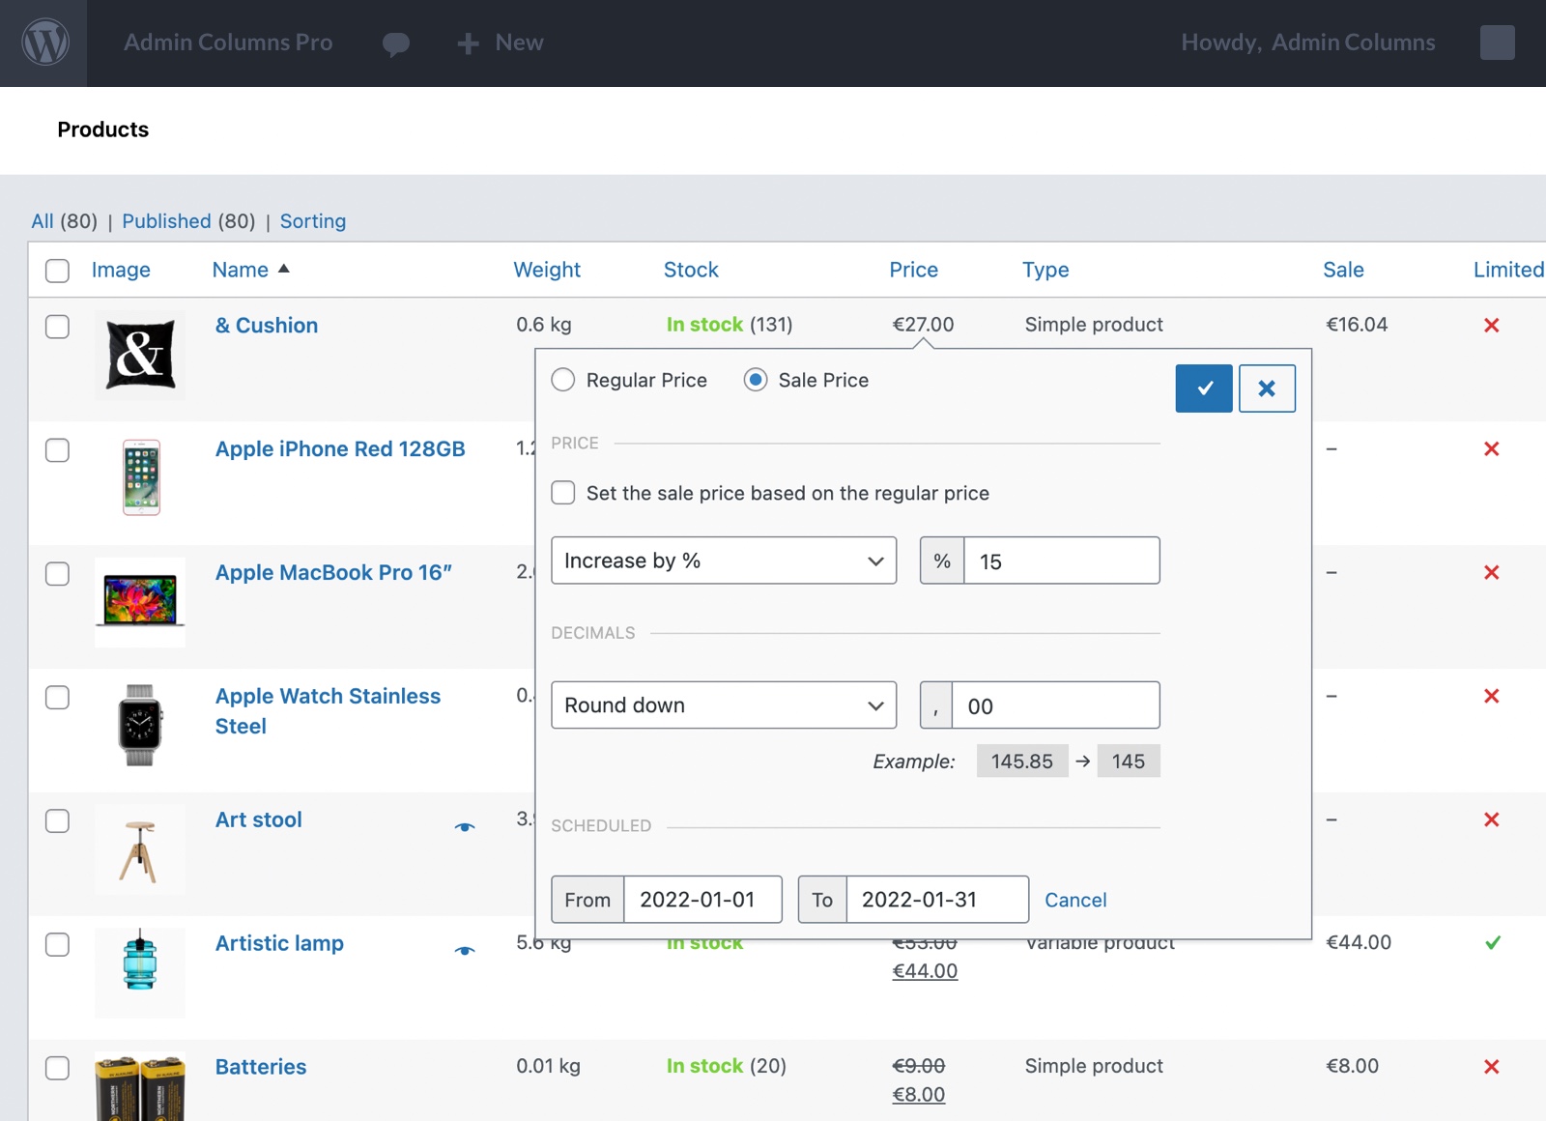Click green check in Artistic lamp row
The image size is (1546, 1121).
point(1492,943)
